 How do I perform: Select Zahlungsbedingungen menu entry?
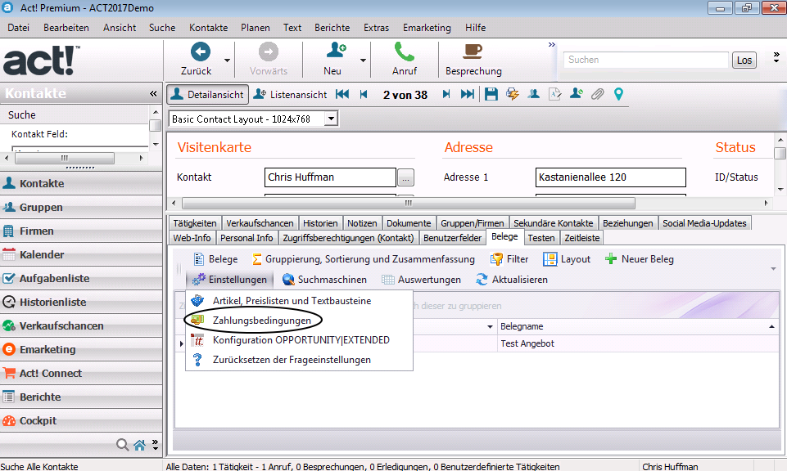coord(299,321)
